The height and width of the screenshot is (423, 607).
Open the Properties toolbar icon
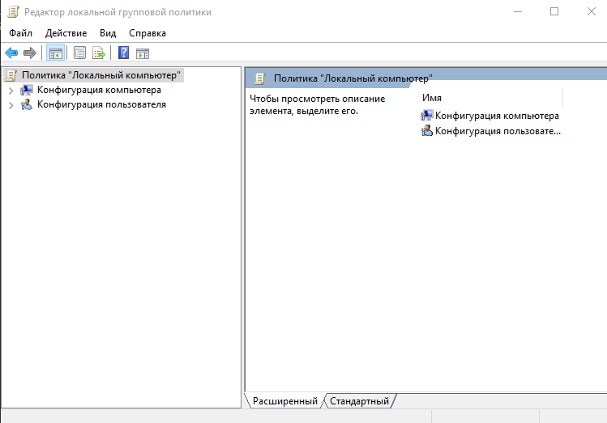tap(79, 53)
